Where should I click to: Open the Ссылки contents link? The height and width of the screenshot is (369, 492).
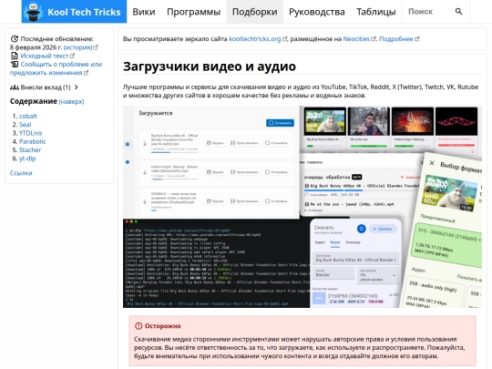(x=21, y=173)
